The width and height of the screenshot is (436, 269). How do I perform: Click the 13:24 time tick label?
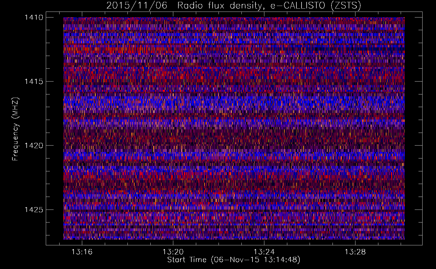tap(264, 252)
